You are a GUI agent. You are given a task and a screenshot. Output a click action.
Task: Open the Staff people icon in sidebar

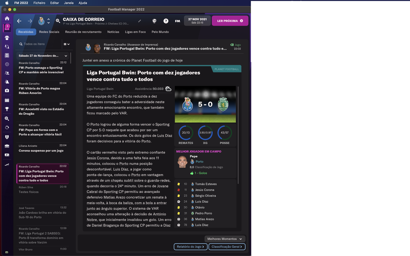coord(7,73)
